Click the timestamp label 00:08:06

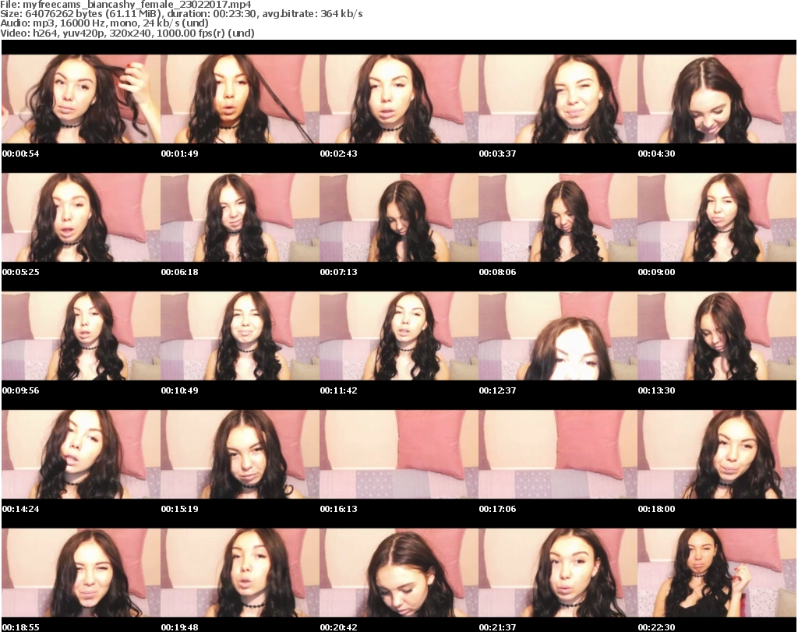(497, 272)
